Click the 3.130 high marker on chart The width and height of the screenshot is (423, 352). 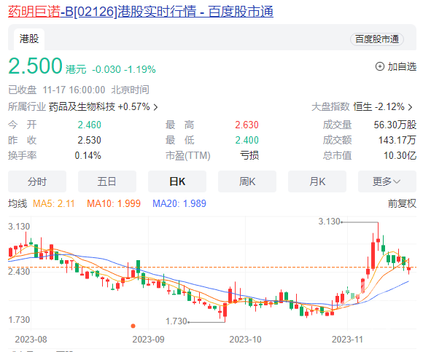point(329,222)
